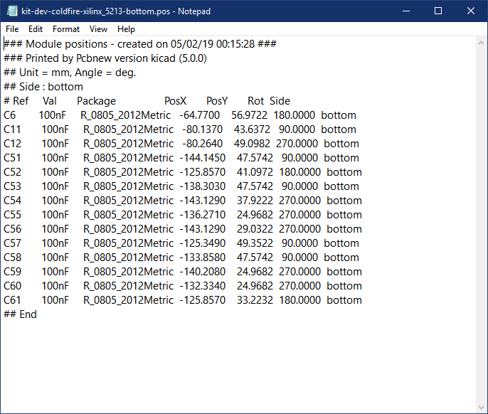
Task: Click the PosX value -64.7700
Action: pyautogui.click(x=199, y=115)
